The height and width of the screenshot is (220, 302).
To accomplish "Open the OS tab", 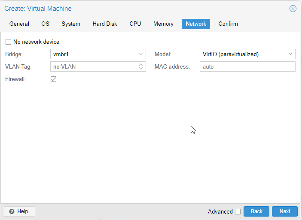I will point(45,24).
